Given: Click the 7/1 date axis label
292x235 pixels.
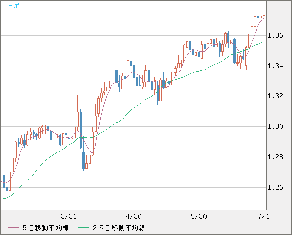Looking at the screenshot, I should pos(264,216).
